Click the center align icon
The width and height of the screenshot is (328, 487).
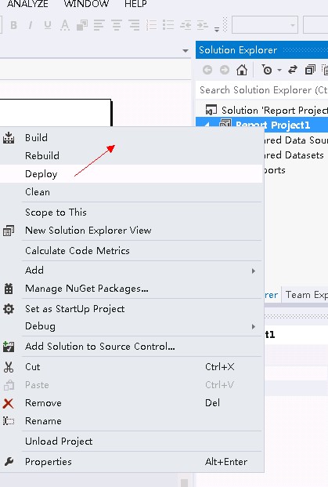(117, 25)
